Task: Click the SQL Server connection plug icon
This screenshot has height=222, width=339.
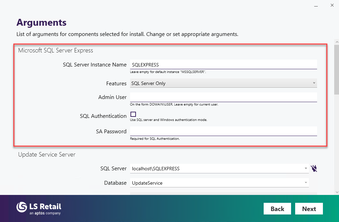Action: pos(314,168)
